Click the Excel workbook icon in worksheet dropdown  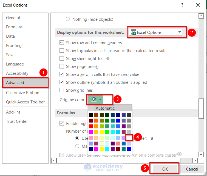133,32
